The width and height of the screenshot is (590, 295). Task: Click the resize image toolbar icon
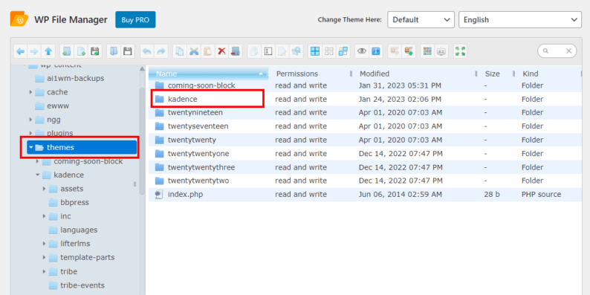(296, 51)
